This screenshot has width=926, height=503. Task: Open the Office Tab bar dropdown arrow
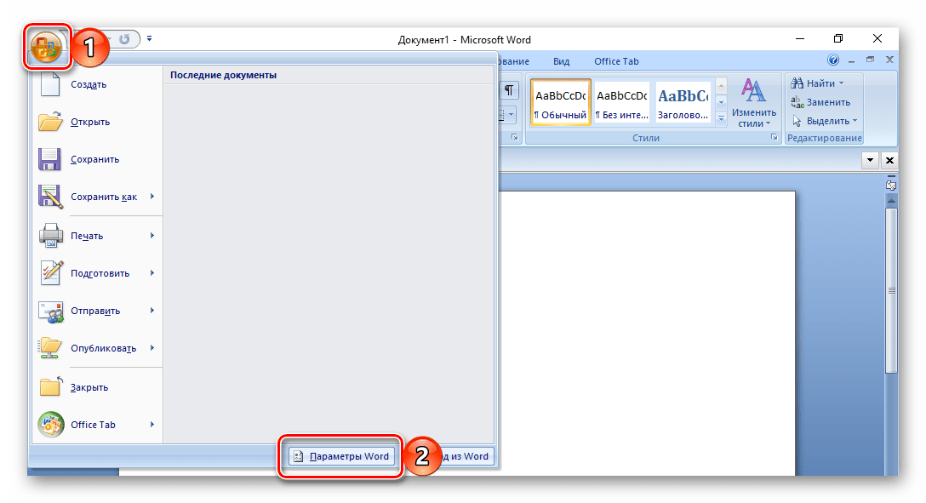tap(870, 160)
